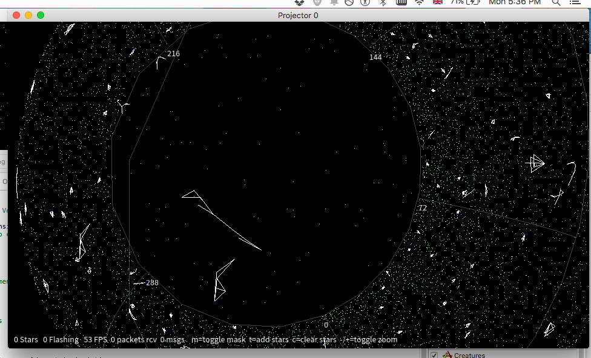Click the 53 FPS status text
Viewport: 591px width, 358px height.
(x=96, y=340)
